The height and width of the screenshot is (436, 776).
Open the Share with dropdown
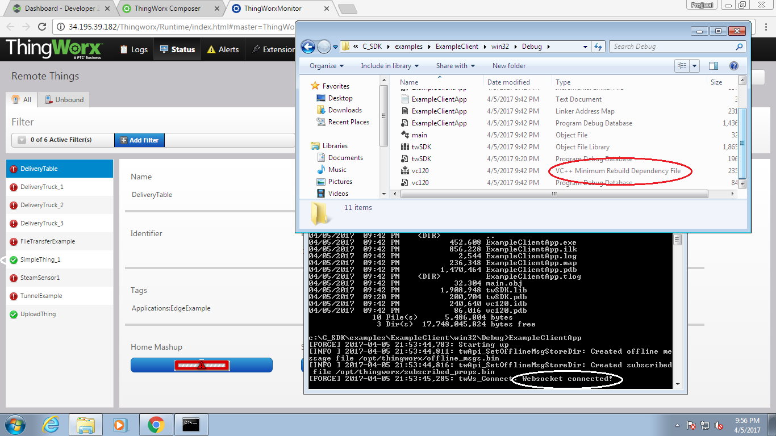click(x=455, y=66)
